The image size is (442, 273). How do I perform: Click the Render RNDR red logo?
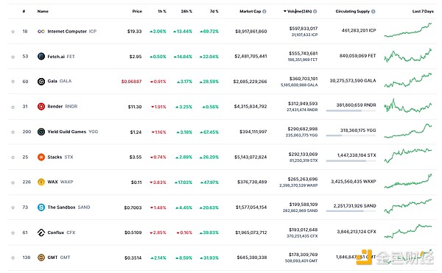click(41, 107)
